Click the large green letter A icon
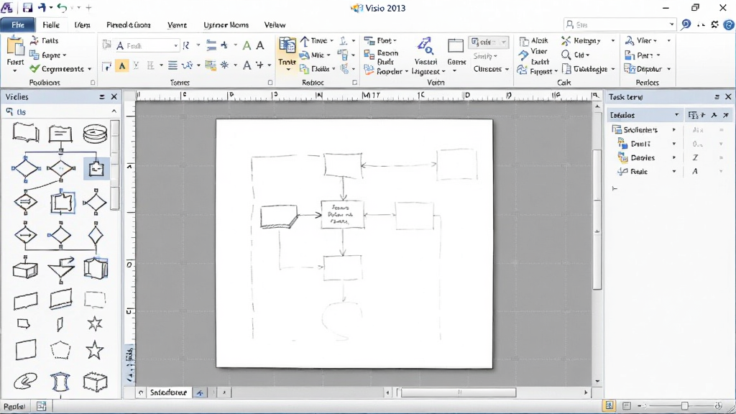 (247, 45)
